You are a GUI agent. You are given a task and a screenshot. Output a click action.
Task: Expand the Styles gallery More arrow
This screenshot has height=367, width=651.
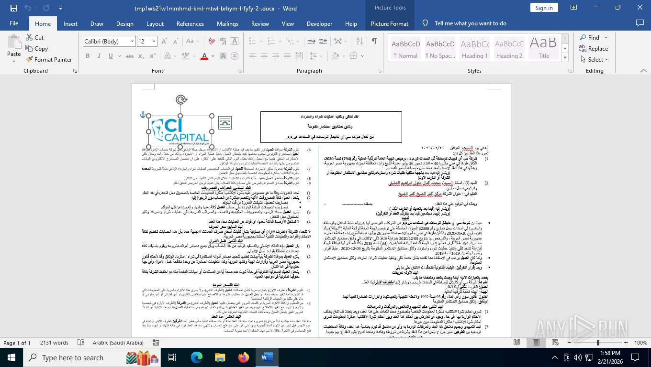(565, 58)
